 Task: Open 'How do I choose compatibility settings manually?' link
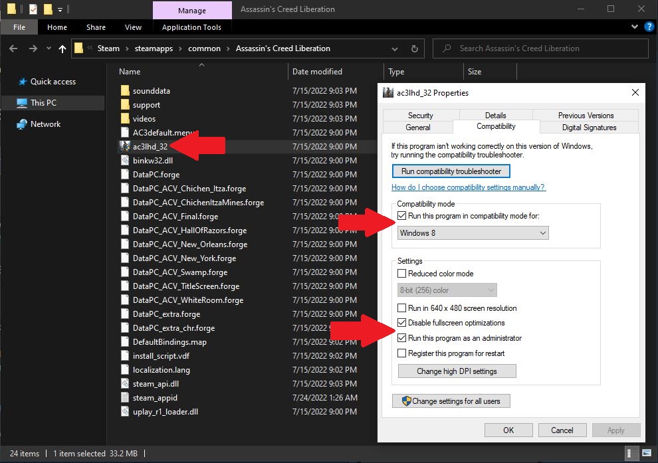click(x=469, y=187)
